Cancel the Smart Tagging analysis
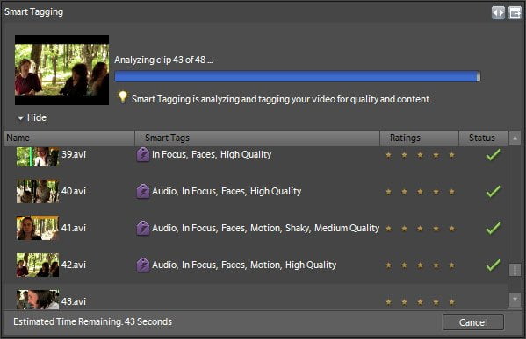526x339 pixels. pos(473,322)
